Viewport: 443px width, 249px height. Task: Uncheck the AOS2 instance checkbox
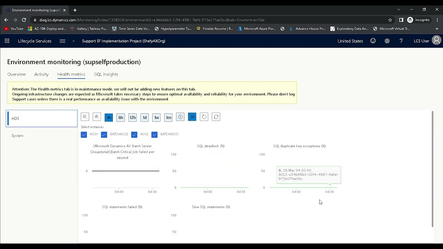[x=134, y=135]
